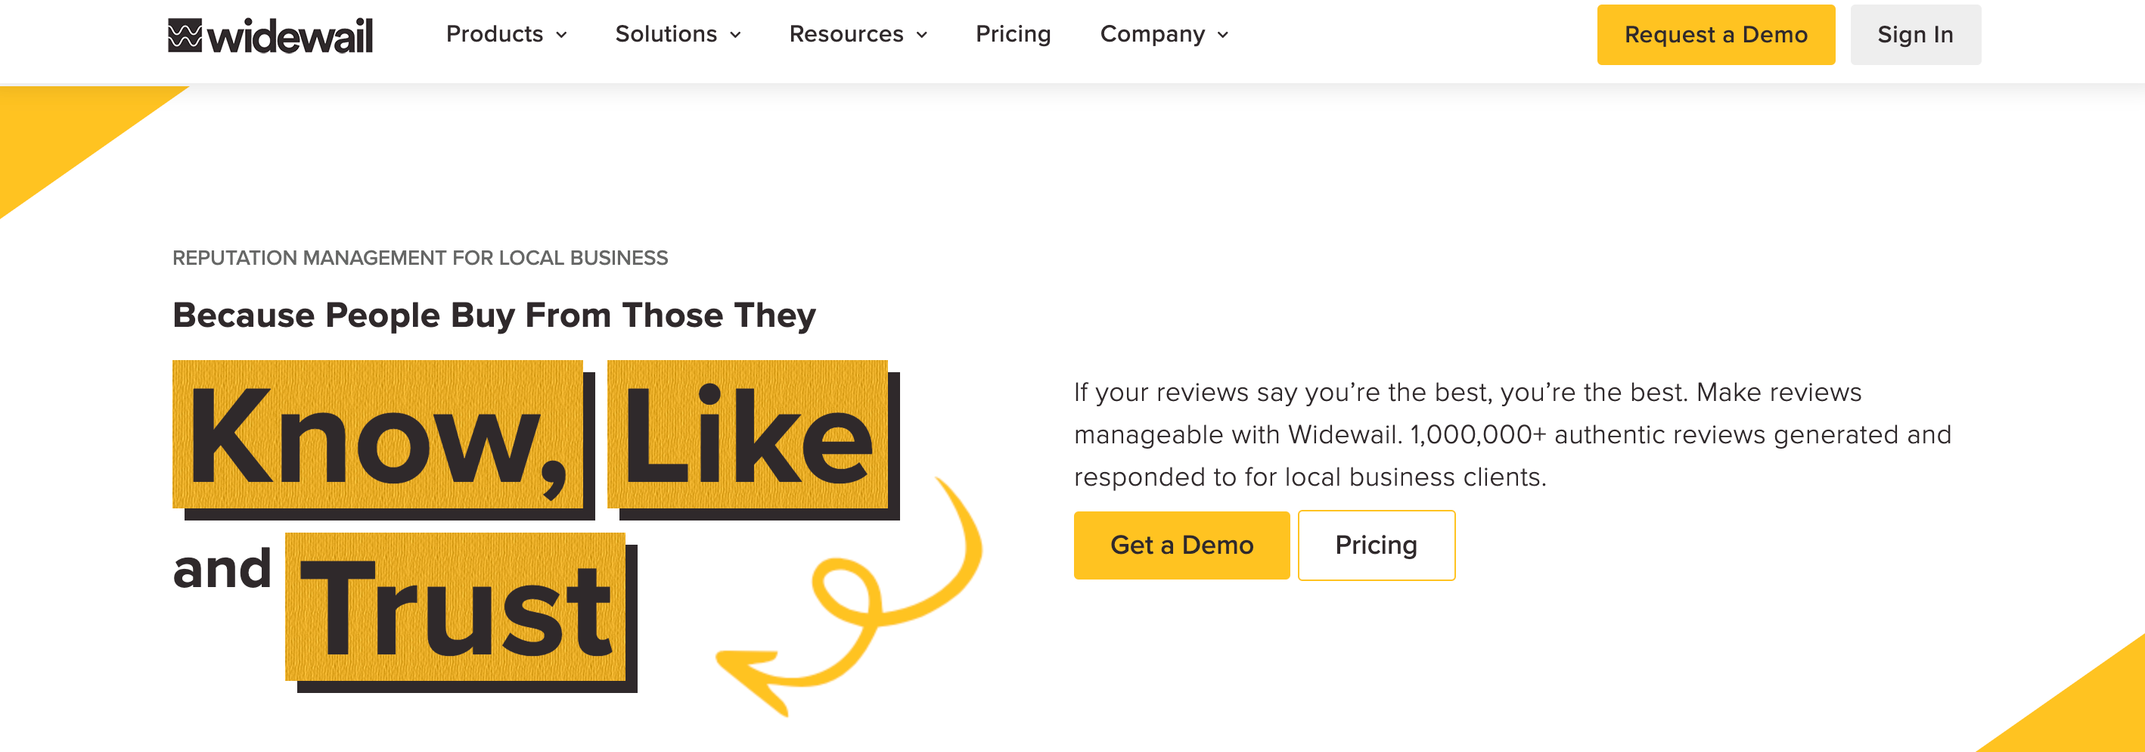The image size is (2145, 752).
Task: Expand the Products dropdown chevron
Action: [x=562, y=35]
